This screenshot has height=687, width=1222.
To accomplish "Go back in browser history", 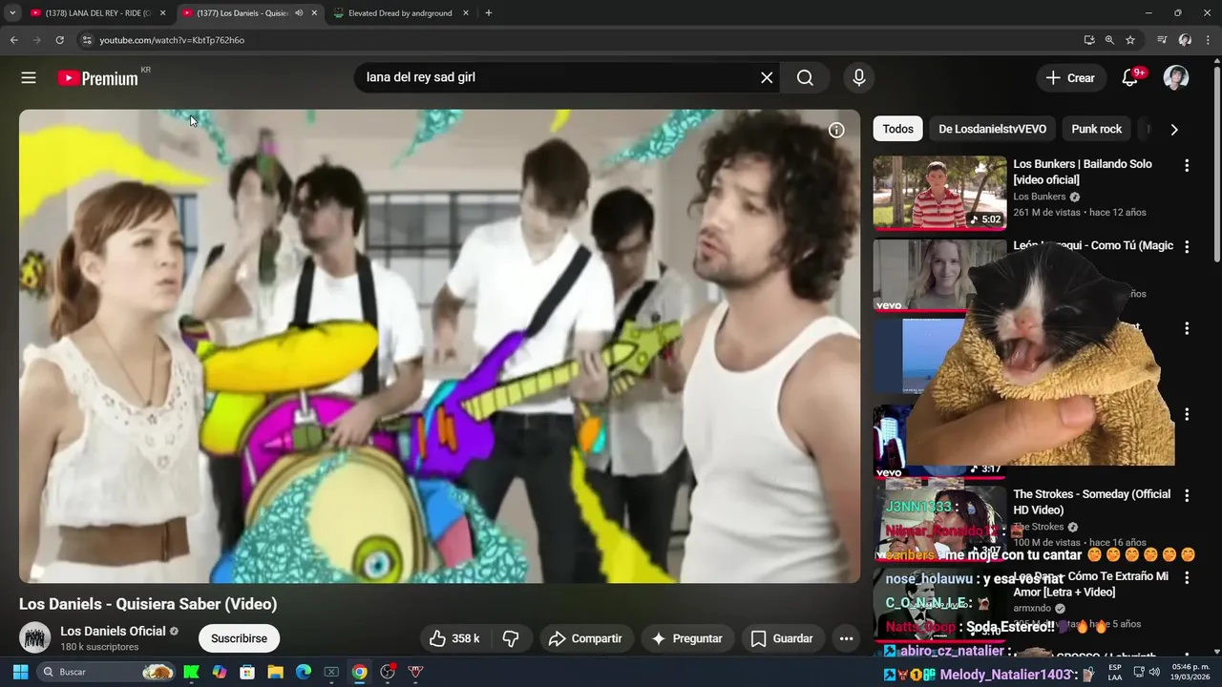I will [x=13, y=40].
